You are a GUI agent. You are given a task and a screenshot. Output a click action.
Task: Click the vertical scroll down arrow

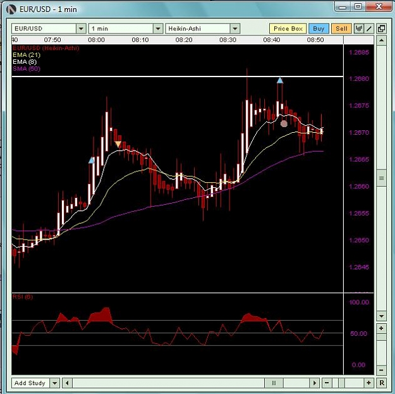coord(381,316)
